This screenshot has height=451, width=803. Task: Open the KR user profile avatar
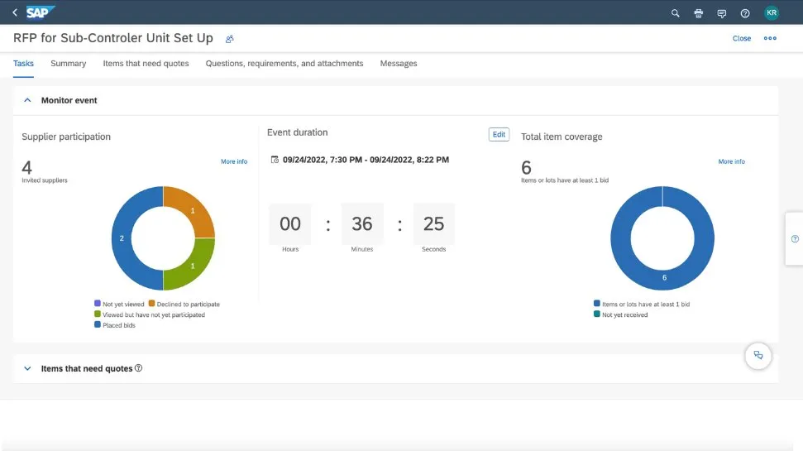(771, 13)
